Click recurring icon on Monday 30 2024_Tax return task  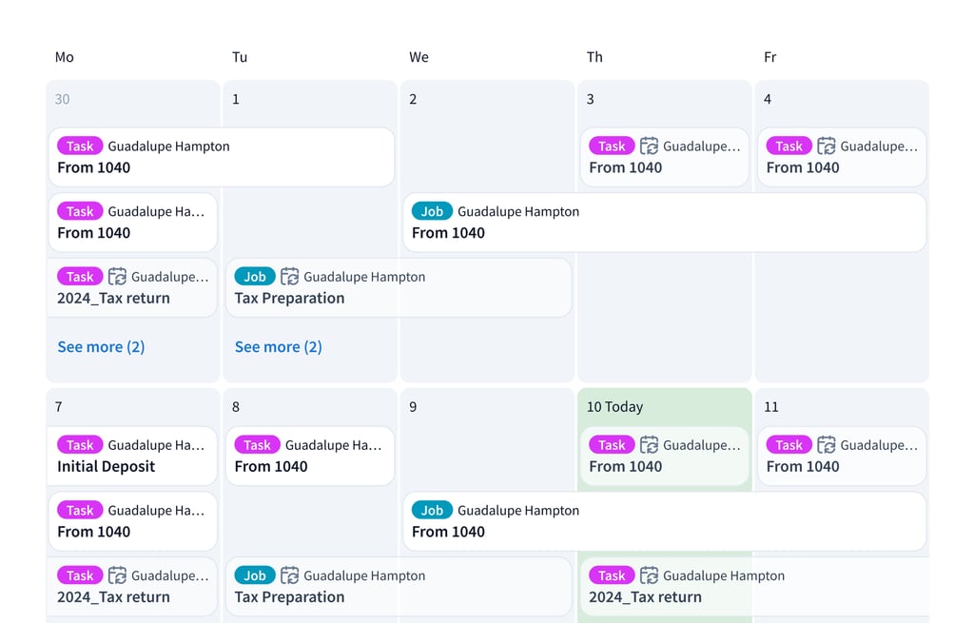pos(117,277)
